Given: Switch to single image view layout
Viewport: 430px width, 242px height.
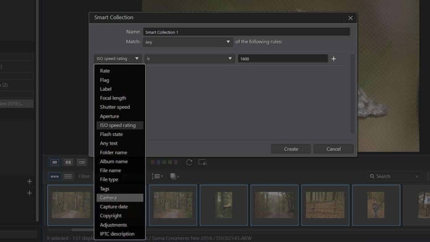Looking at the screenshot, I should point(54,162).
